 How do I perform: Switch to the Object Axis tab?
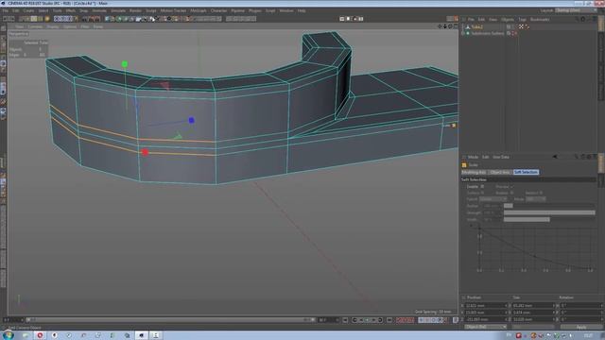(x=500, y=172)
